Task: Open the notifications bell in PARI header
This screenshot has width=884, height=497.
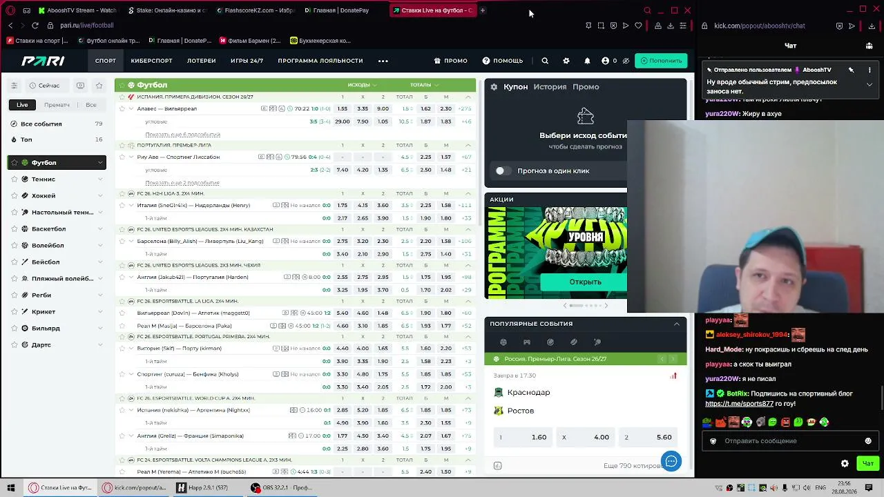Action: [587, 61]
